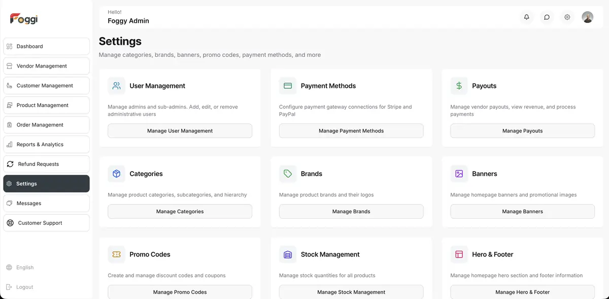Click the Manage Promo Codes button
The height and width of the screenshot is (299, 609).
[x=180, y=292]
